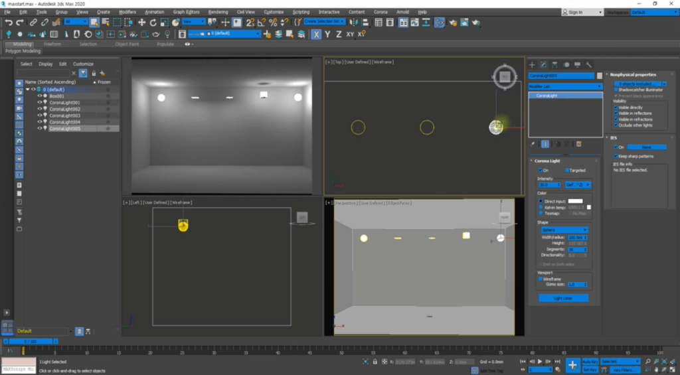Toggle the Targeted checkbox for Corona Light
680x375 pixels.
click(566, 171)
